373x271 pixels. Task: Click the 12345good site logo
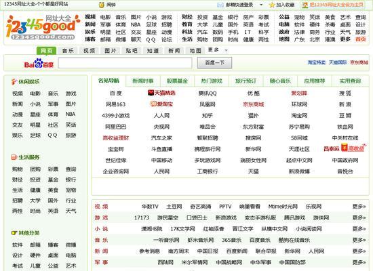42,27
